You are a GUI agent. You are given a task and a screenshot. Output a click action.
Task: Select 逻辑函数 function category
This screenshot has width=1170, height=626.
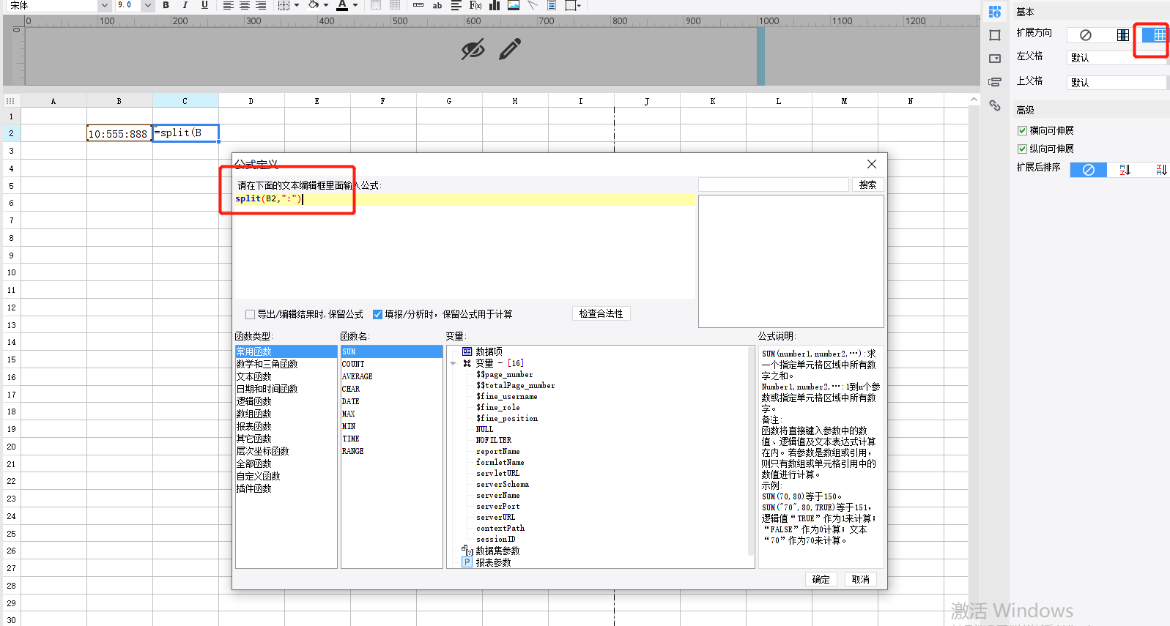(253, 401)
